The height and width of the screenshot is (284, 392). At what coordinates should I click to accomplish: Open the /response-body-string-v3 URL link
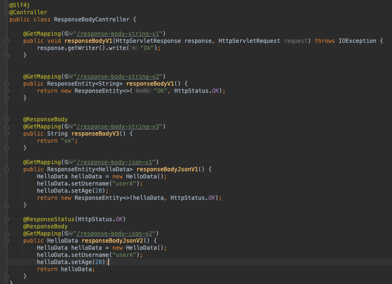pos(118,127)
